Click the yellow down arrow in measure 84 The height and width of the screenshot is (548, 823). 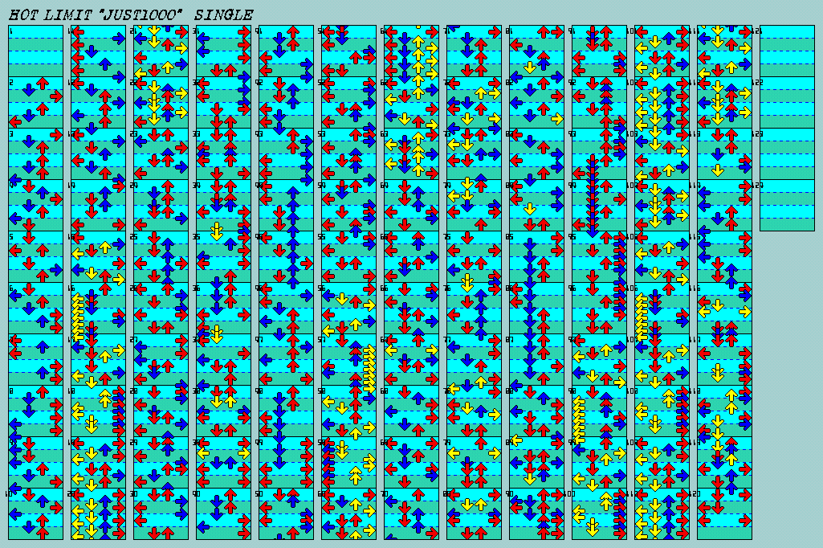pos(530,207)
